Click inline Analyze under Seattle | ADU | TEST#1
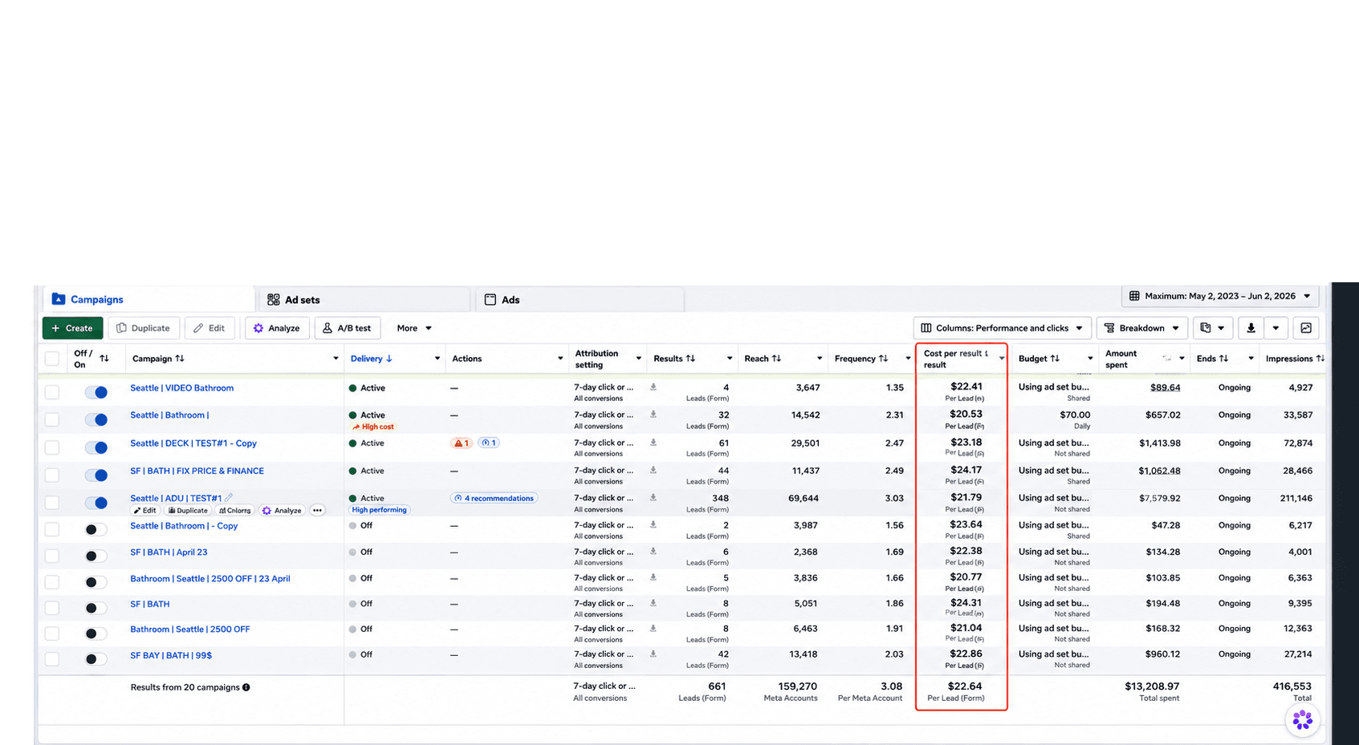 pos(282,510)
